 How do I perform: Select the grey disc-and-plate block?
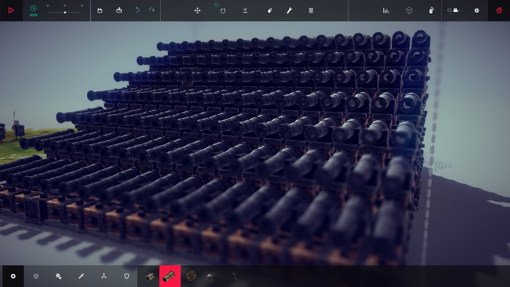coord(212,276)
